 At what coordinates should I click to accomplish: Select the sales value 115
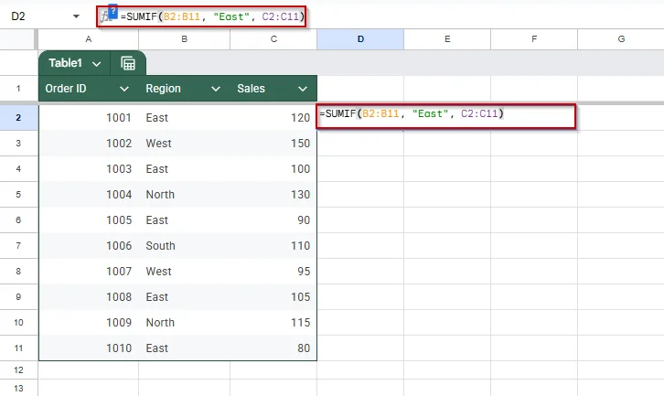pyautogui.click(x=273, y=322)
